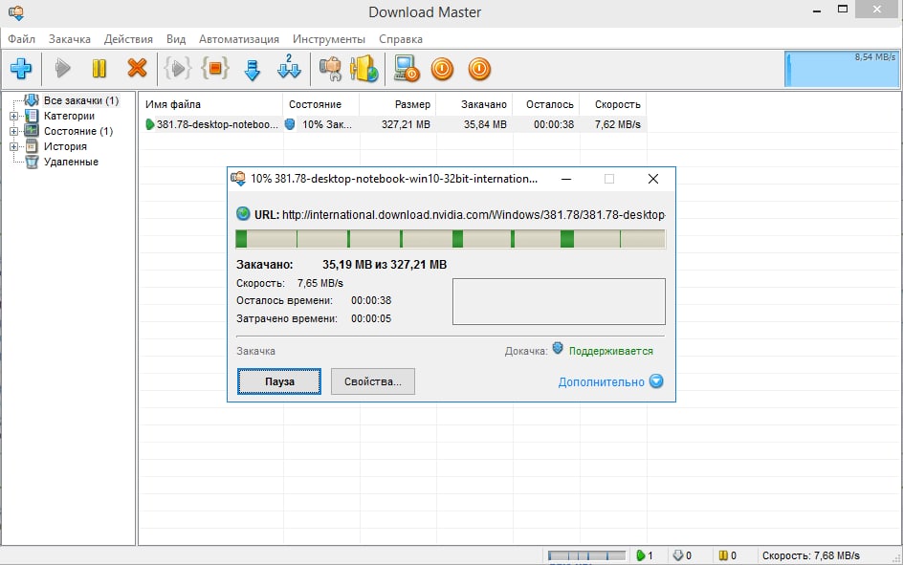Click the shield icon next to Докачка
The image size is (903, 565).
558,348
